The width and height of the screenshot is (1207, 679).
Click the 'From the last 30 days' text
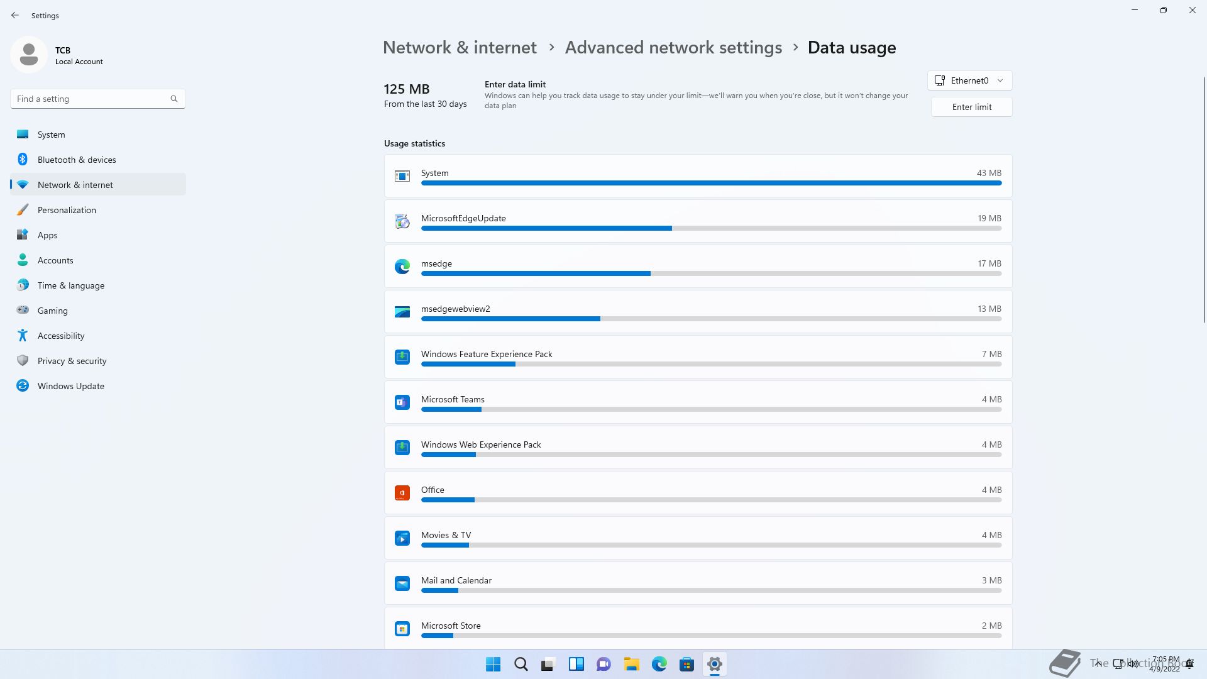point(425,104)
